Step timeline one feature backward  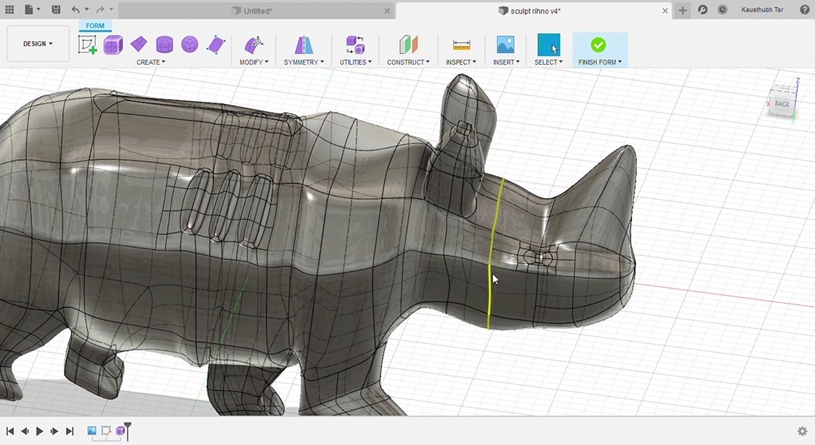click(25, 431)
